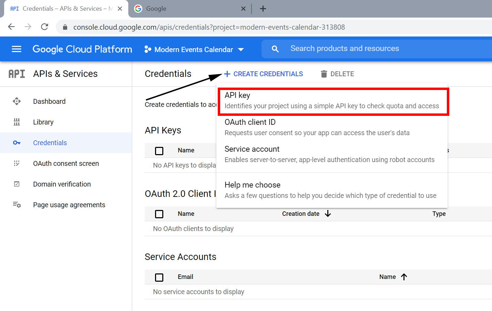This screenshot has height=311, width=492.
Task: Click the project selector dots icon
Action: (x=148, y=49)
